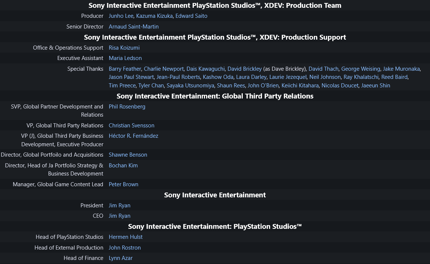
Task: Open Dais Kawaguchi's page
Action: pos(205,69)
